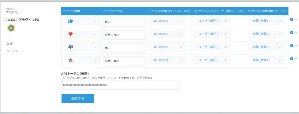299x114 pixels.
Task: Click the plus icon on the 悪い row
Action: tap(292, 46)
